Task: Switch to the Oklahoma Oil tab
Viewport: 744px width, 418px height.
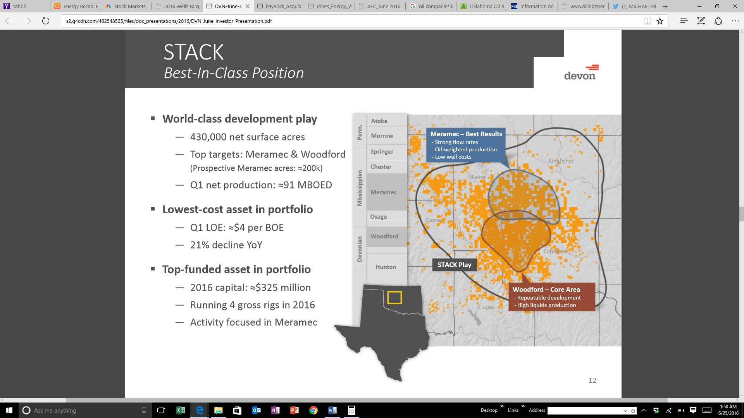Action: 482,6
